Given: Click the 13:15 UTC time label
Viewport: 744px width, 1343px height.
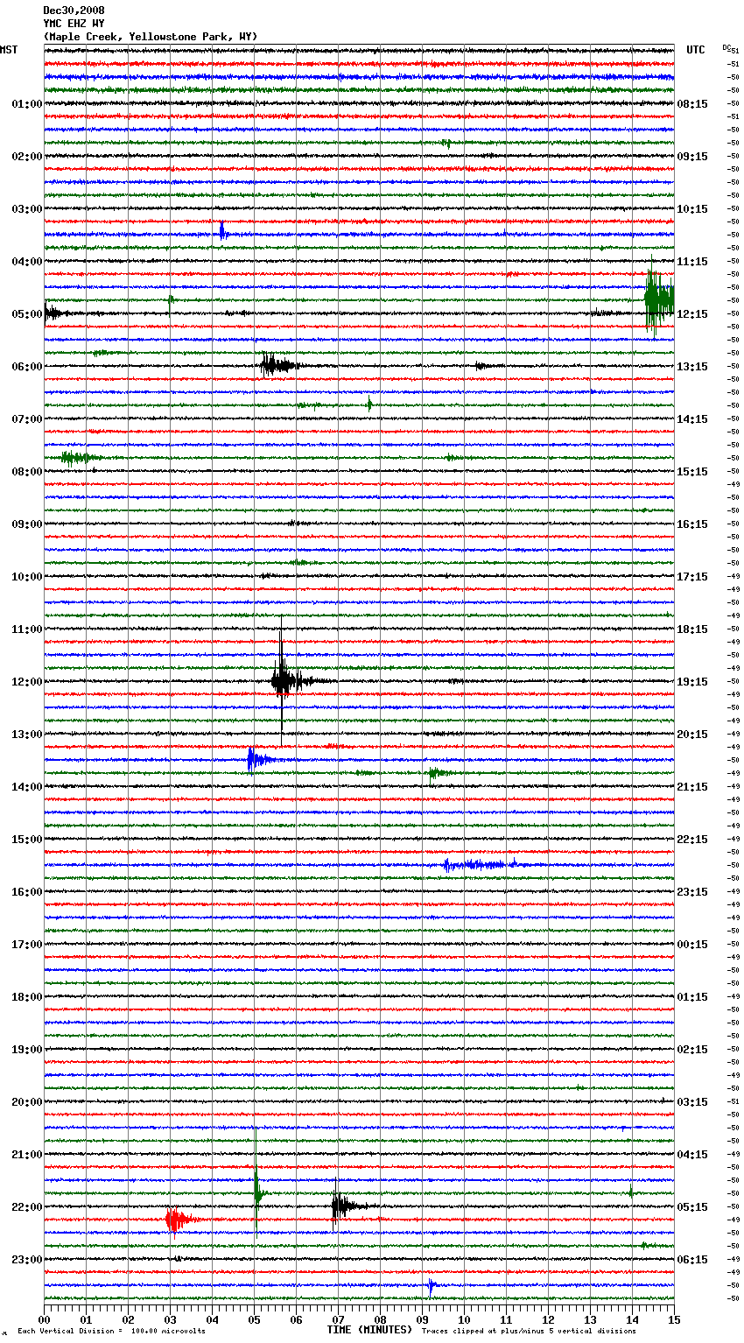Looking at the screenshot, I should tap(692, 367).
